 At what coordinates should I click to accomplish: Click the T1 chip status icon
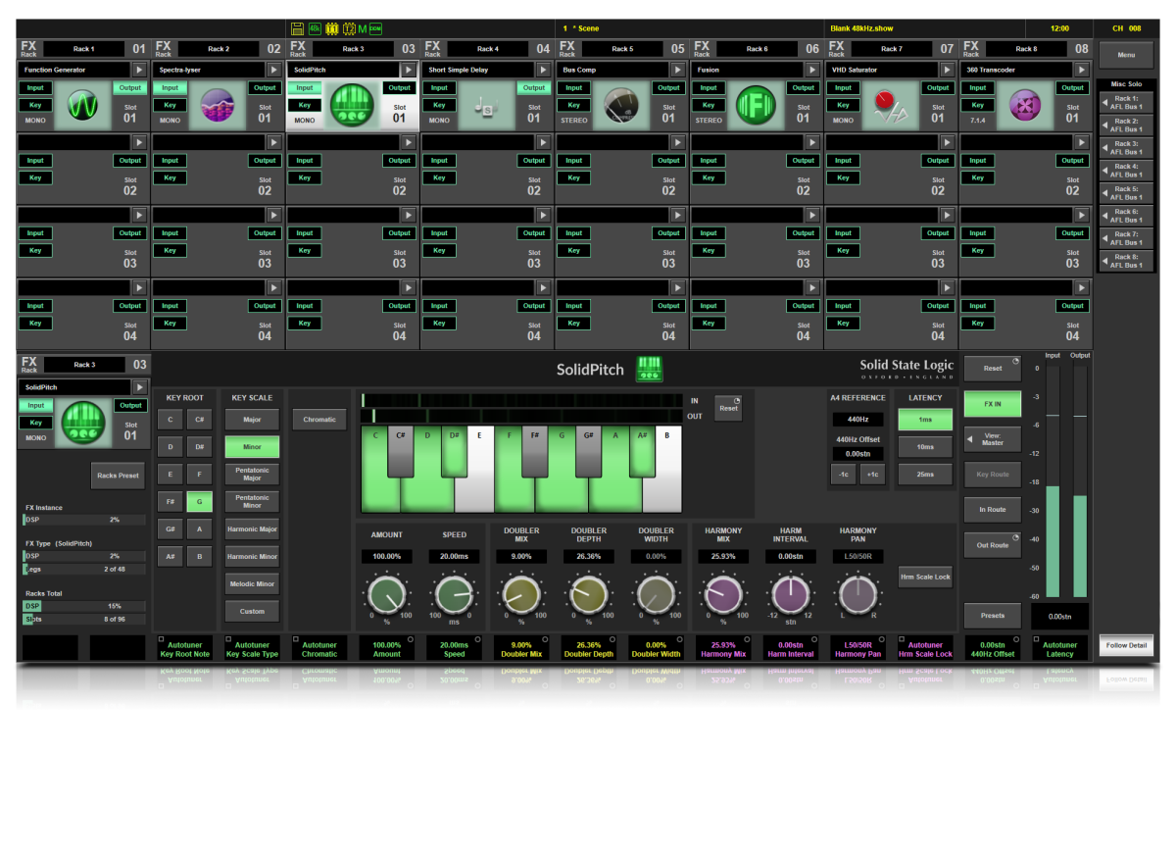tap(330, 28)
